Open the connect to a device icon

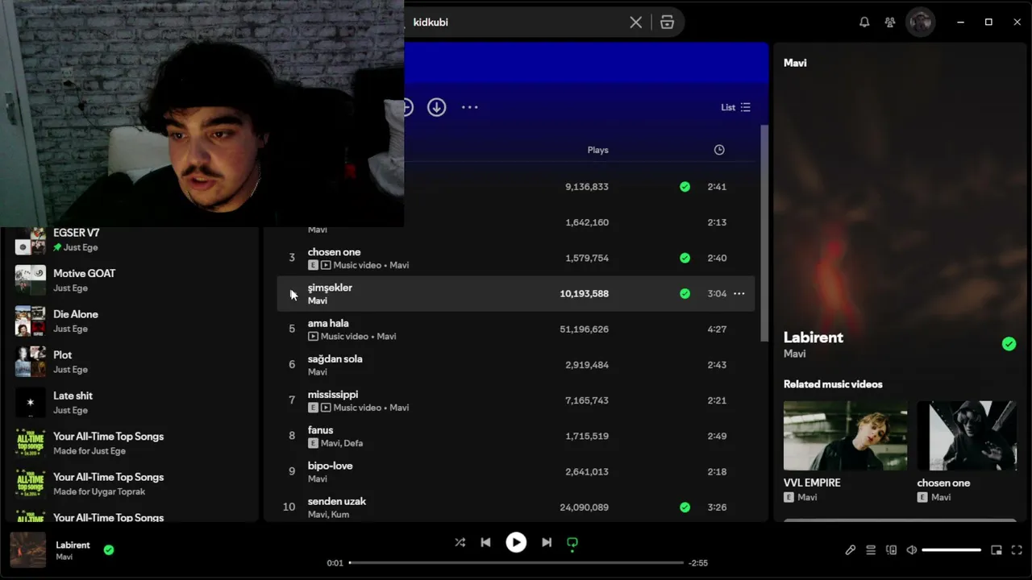(x=891, y=550)
